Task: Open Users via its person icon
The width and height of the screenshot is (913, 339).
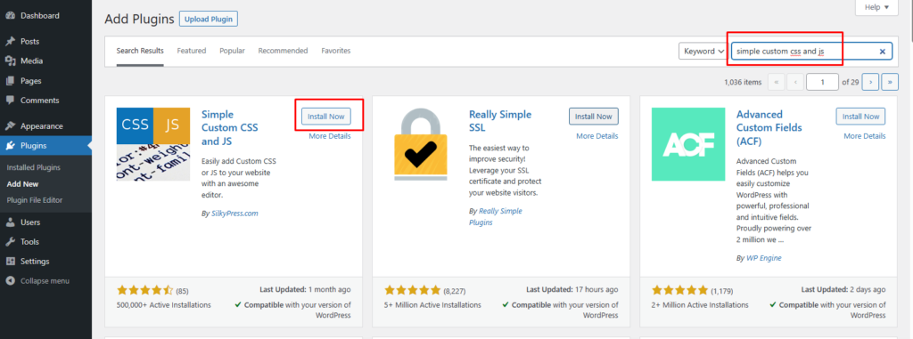Action: click(10, 222)
